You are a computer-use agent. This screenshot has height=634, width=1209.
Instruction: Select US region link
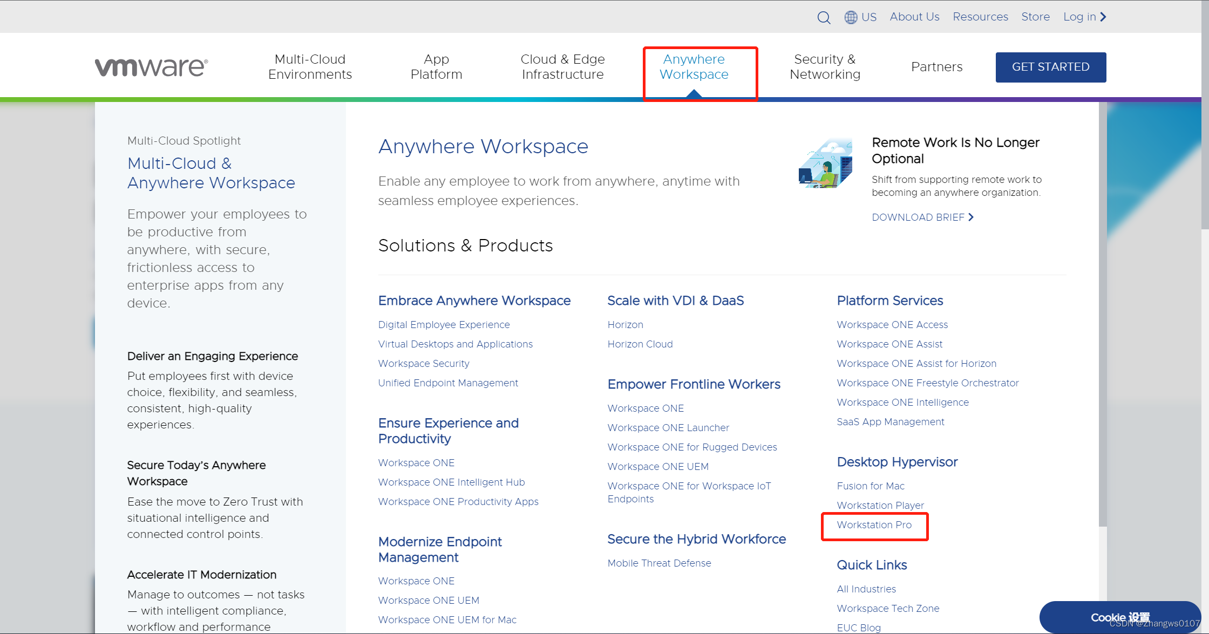pyautogui.click(x=869, y=17)
